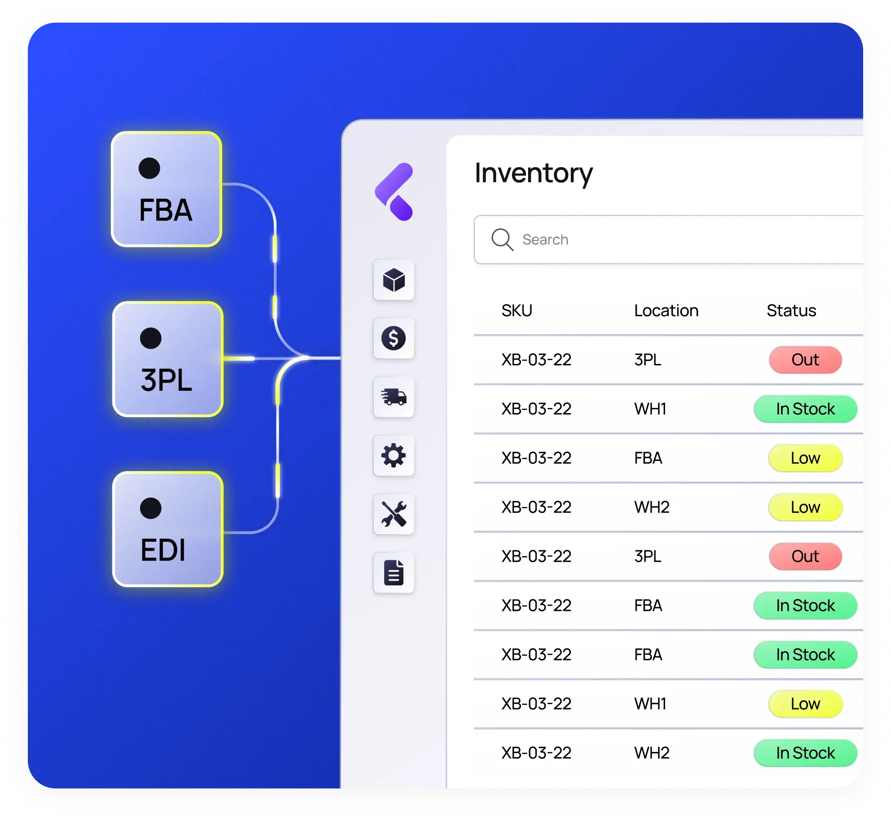891x822 pixels.
Task: Open the delivery truck shipping icon
Action: tap(394, 397)
